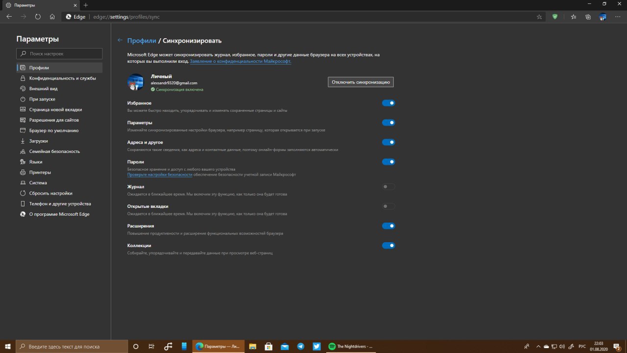Image resolution: width=627 pixels, height=353 pixels.
Task: Open При запуске settings
Action: [59, 99]
